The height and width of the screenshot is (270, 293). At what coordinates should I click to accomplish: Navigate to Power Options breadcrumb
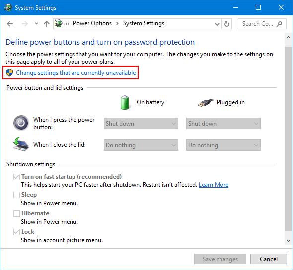[x=92, y=23]
